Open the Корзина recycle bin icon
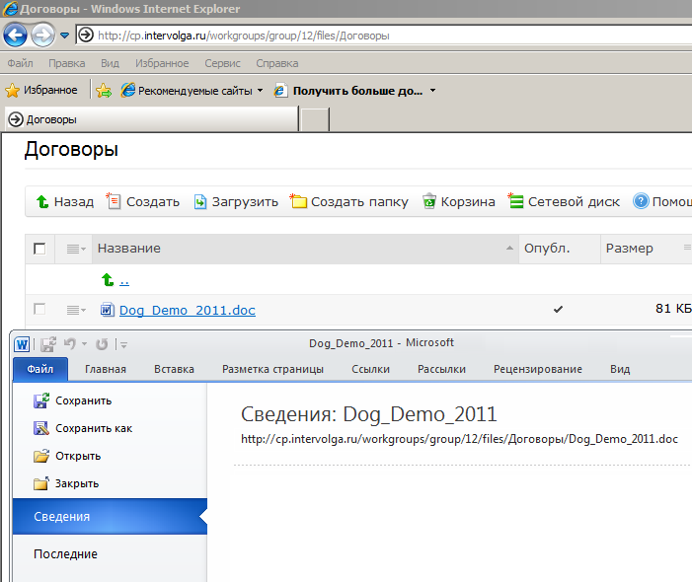The height and width of the screenshot is (582, 692). pyautogui.click(x=429, y=201)
